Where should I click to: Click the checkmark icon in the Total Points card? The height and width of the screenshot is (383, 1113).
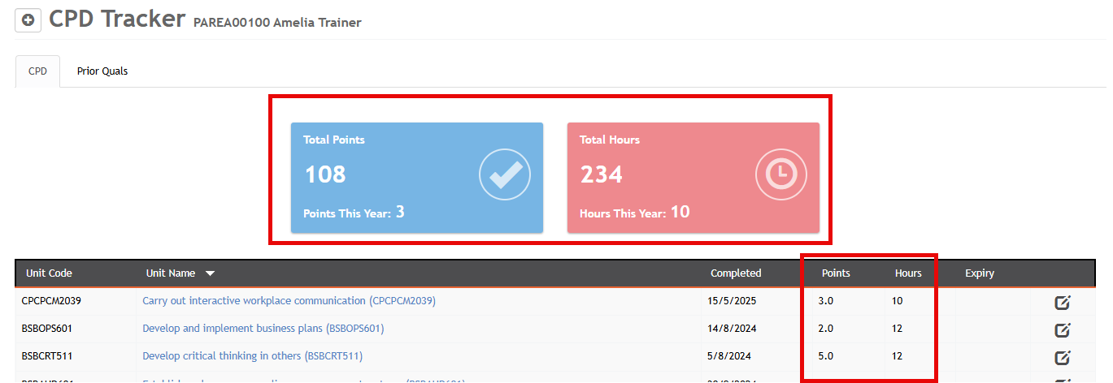pyautogui.click(x=505, y=174)
